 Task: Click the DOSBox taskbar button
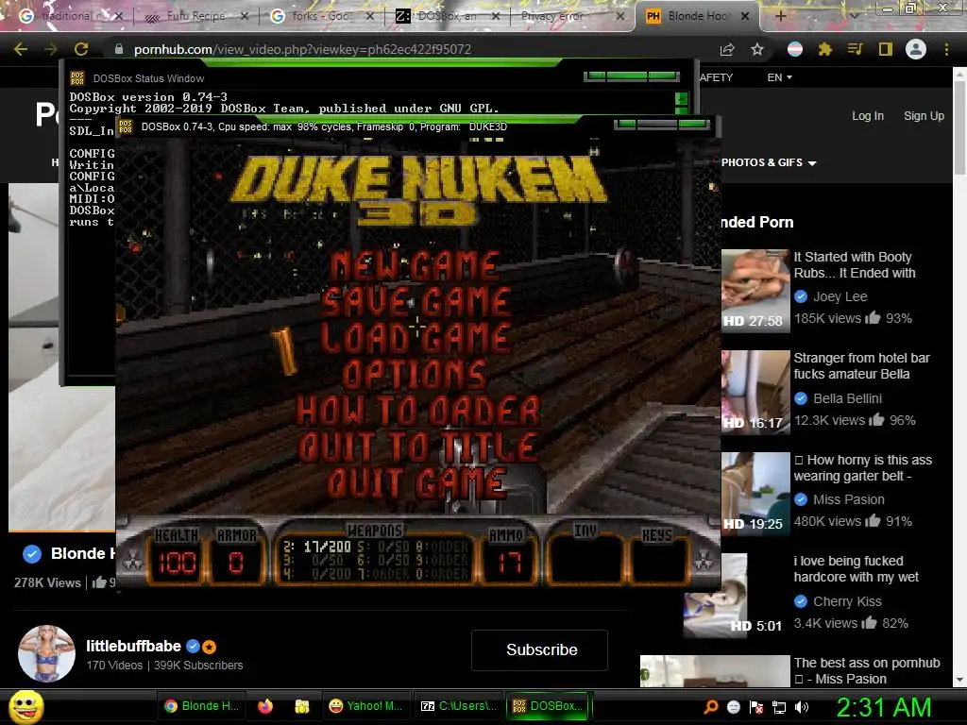[x=549, y=706]
